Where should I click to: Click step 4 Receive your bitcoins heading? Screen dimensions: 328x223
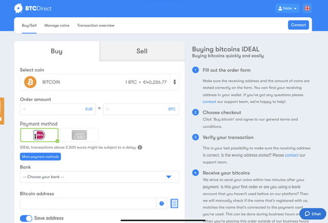point(226,173)
